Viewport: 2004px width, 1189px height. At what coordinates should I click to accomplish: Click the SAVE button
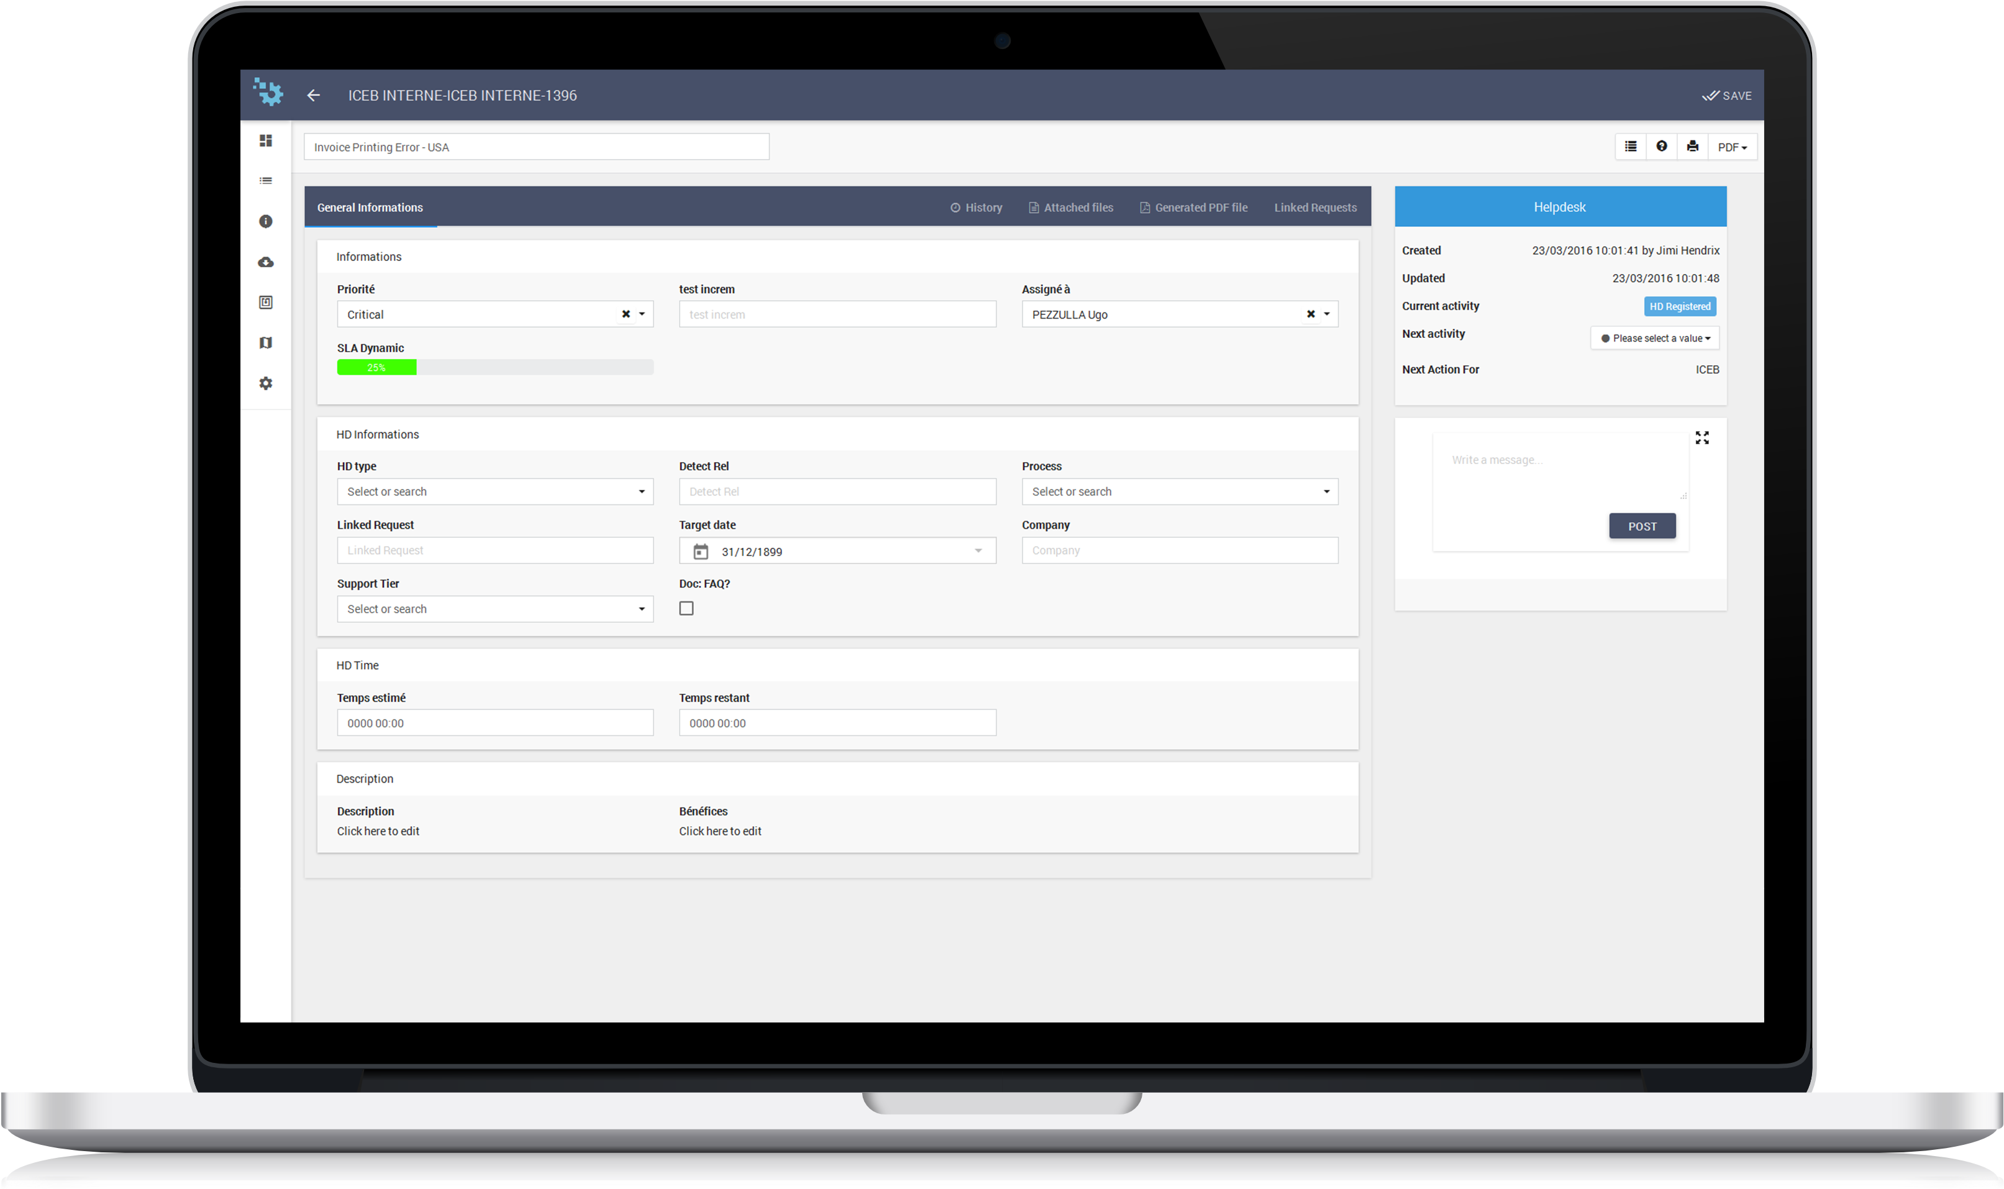(x=1727, y=94)
